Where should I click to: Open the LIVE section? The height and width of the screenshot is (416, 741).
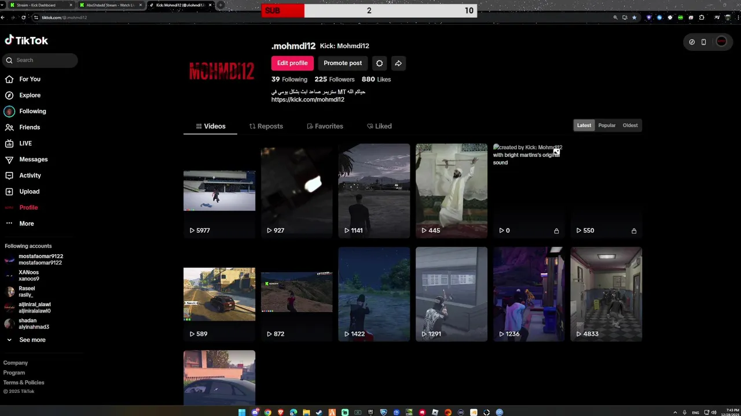pyautogui.click(x=25, y=143)
